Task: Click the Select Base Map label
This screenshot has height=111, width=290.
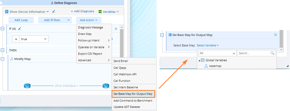Action: coord(184,45)
